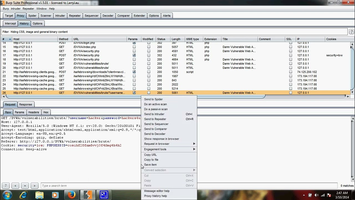Open the Decoder main tab
The height and width of the screenshot is (200, 355).
click(108, 16)
